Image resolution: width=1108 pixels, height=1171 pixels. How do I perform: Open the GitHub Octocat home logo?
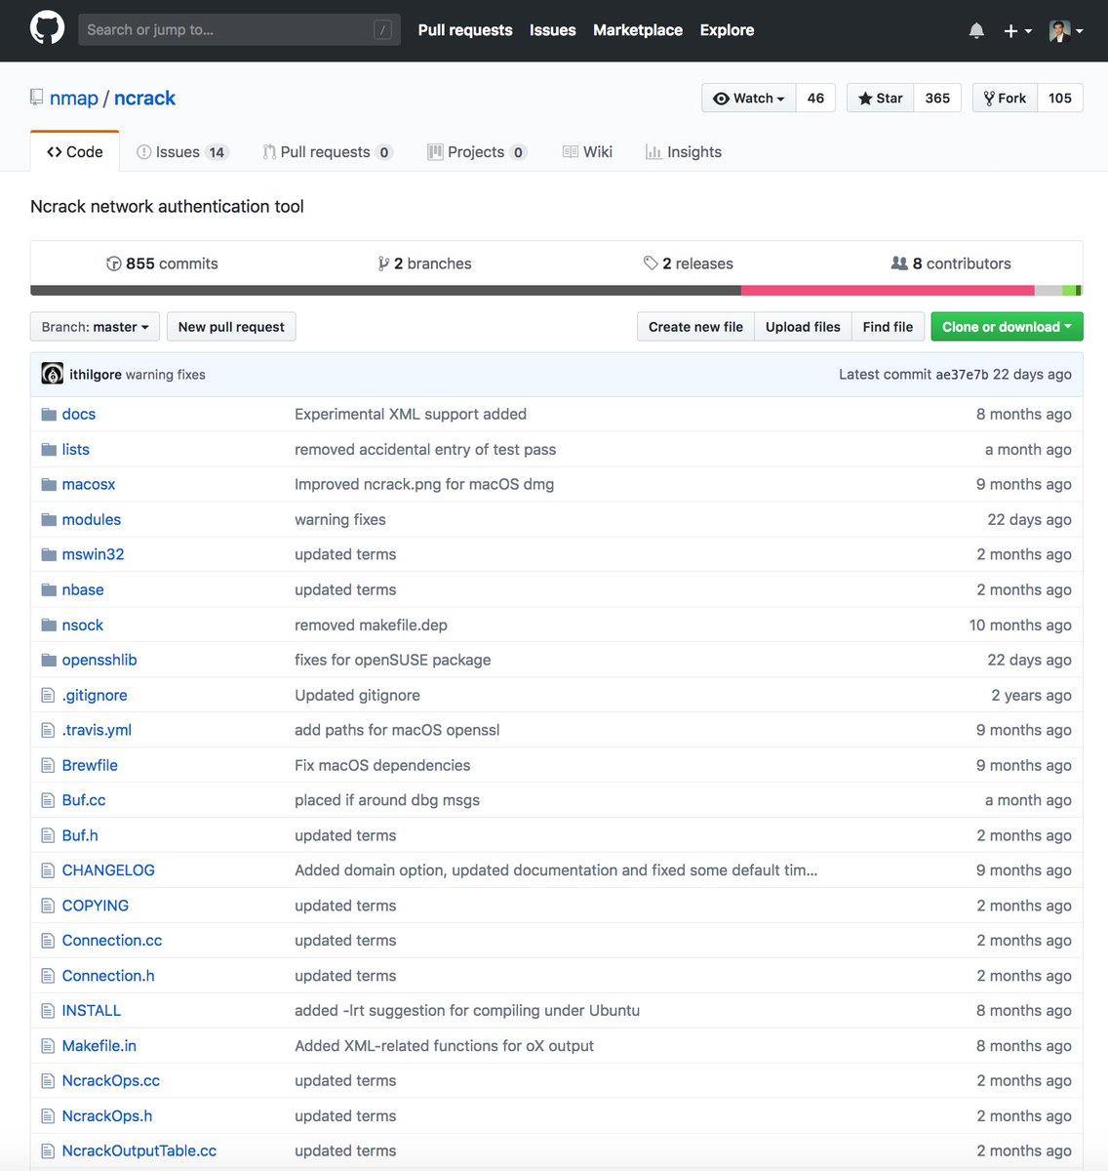tap(47, 28)
